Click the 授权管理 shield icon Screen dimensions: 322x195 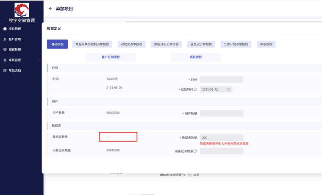tap(5, 50)
